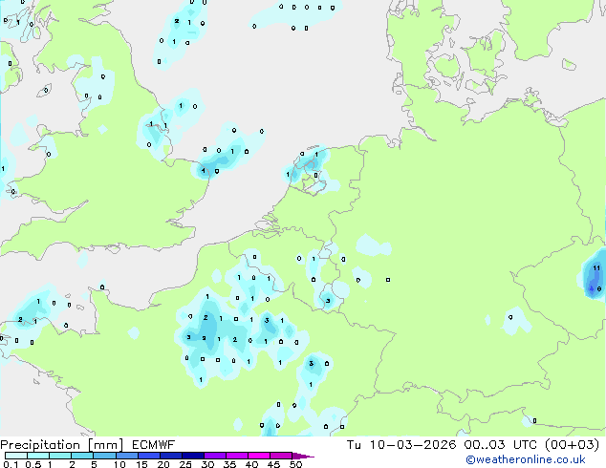This screenshot has height=468, width=606.
Task: Pick the 20–25 mm legend color box
Action: (x=170, y=456)
